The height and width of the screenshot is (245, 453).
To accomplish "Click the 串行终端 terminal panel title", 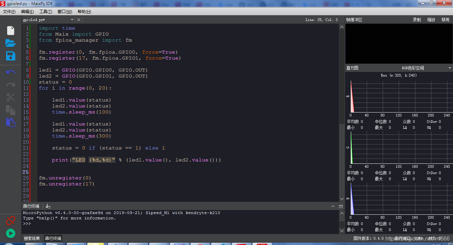I will point(31,206).
